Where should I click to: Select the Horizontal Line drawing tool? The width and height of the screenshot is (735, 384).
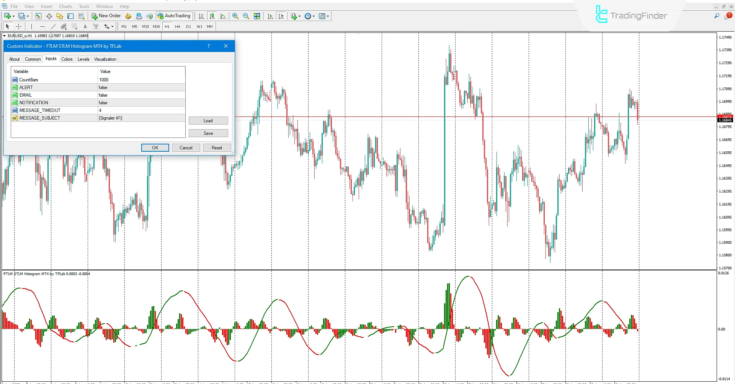coord(42,26)
